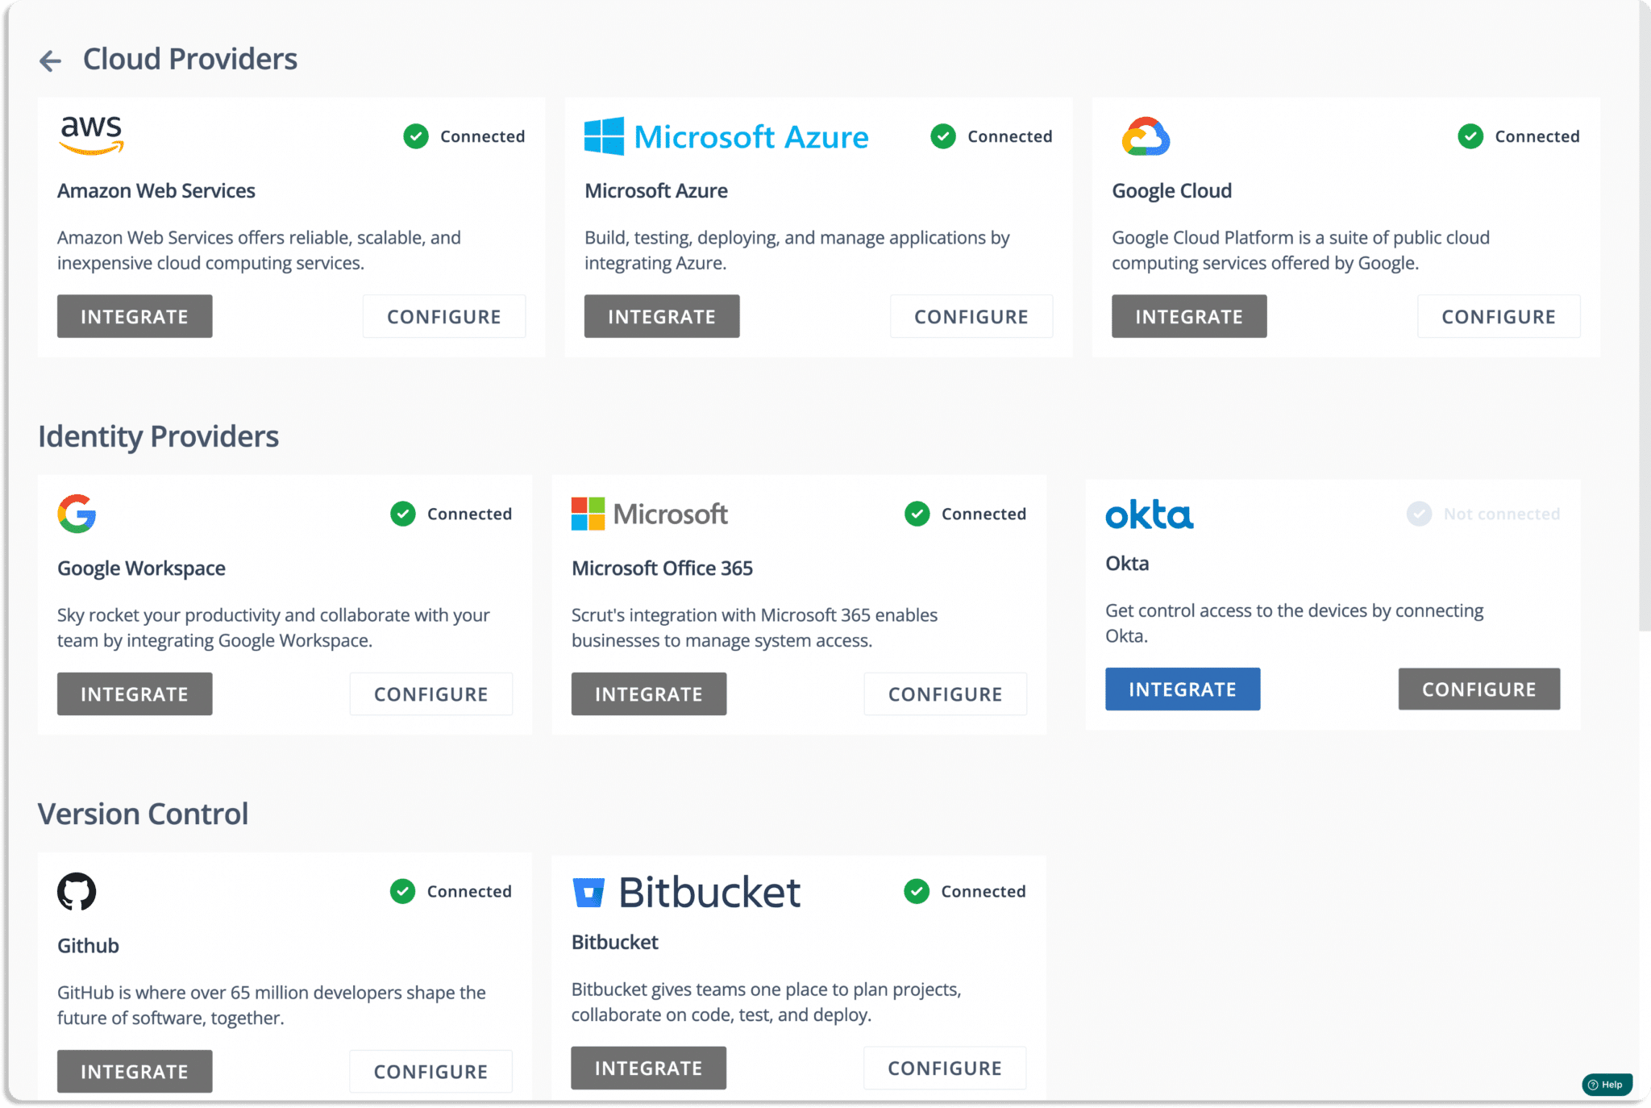Click the Identity Providers heading
The height and width of the screenshot is (1108, 1651).
(x=159, y=436)
